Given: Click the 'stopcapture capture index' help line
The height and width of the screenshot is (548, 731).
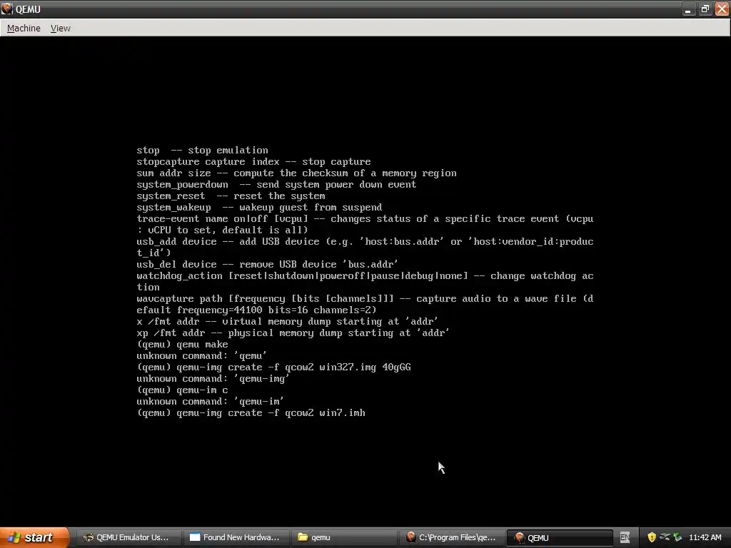Looking at the screenshot, I should (x=253, y=162).
